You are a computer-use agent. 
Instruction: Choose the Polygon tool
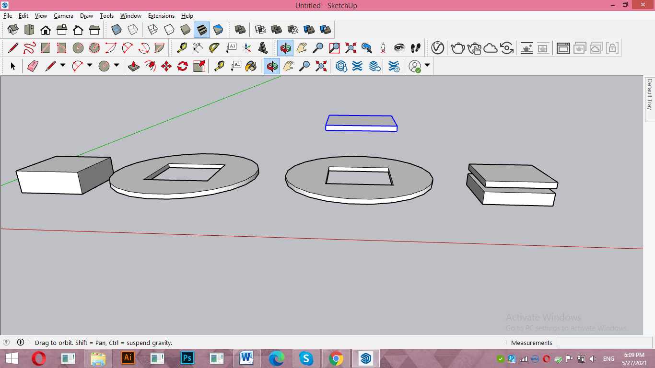point(94,47)
